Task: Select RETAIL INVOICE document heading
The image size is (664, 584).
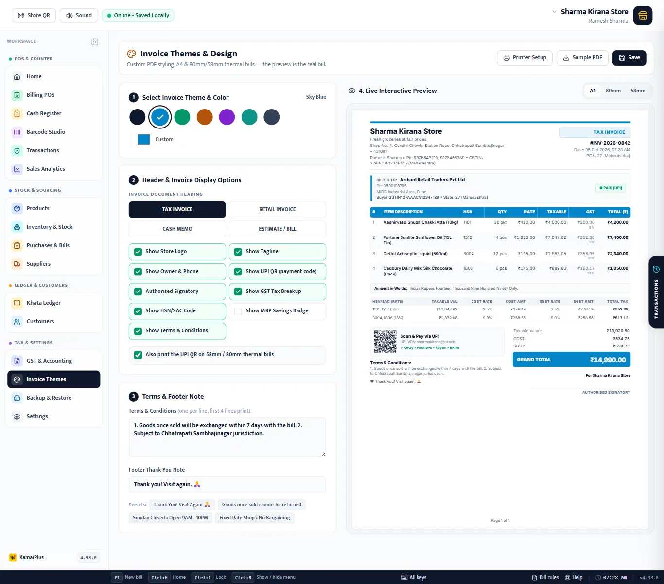Action: (278, 209)
